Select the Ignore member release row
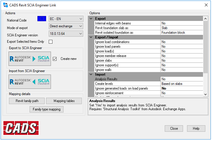Viewport: 212px width, 141px height. pyautogui.click(x=148, y=56)
